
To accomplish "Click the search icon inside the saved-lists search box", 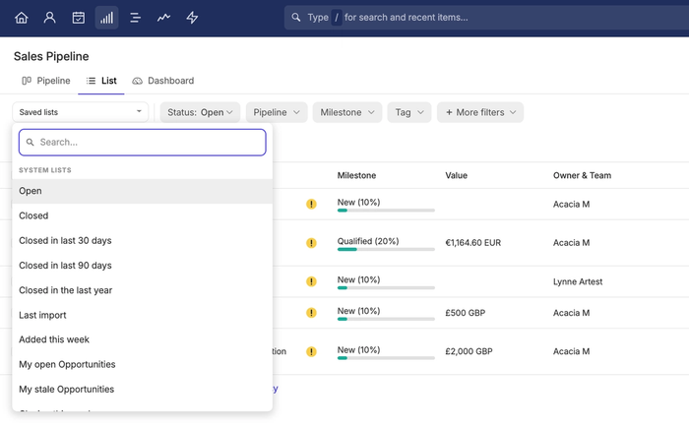I will coord(30,142).
